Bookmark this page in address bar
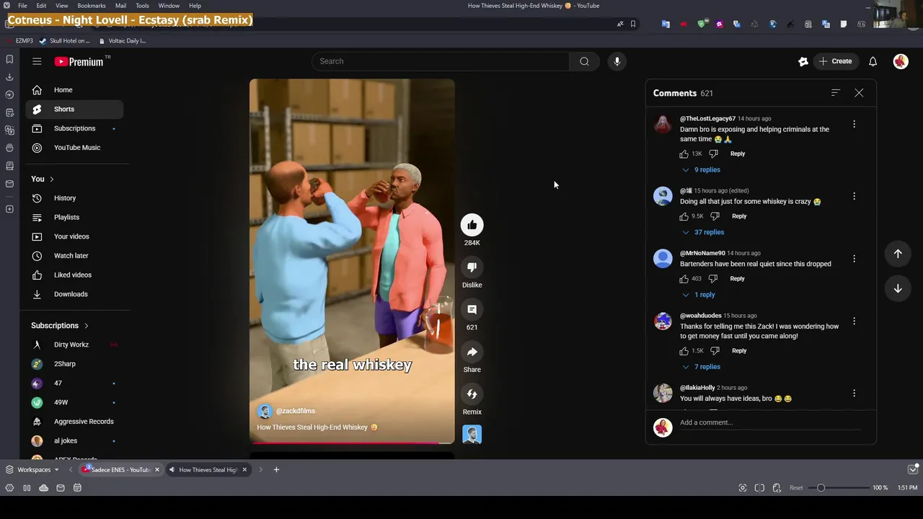Viewport: 923px width, 519px height. tap(633, 24)
